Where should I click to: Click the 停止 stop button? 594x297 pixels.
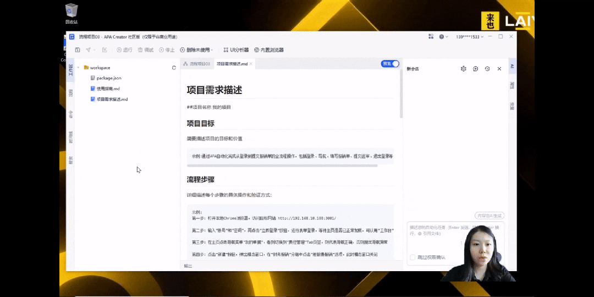[x=167, y=50]
